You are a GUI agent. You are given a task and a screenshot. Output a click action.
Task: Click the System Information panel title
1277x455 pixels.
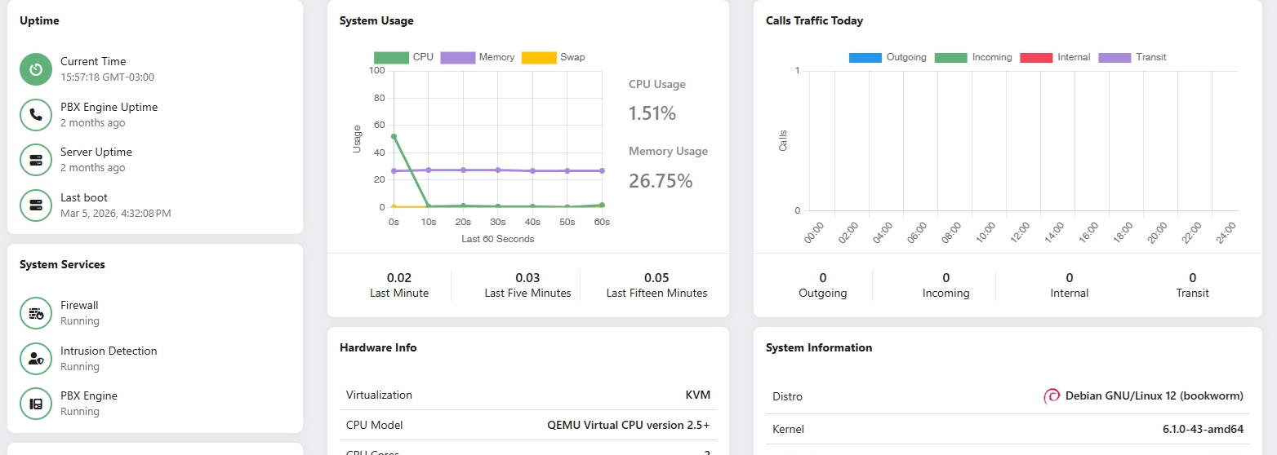819,347
